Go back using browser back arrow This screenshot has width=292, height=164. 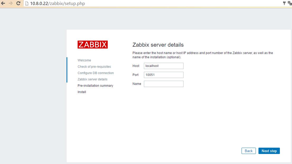point(3,3)
